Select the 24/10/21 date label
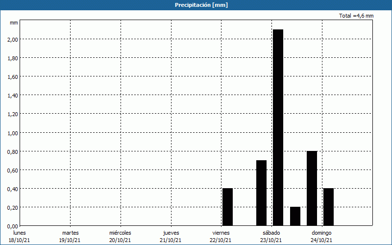The width and height of the screenshot is (392, 245). [x=321, y=240]
